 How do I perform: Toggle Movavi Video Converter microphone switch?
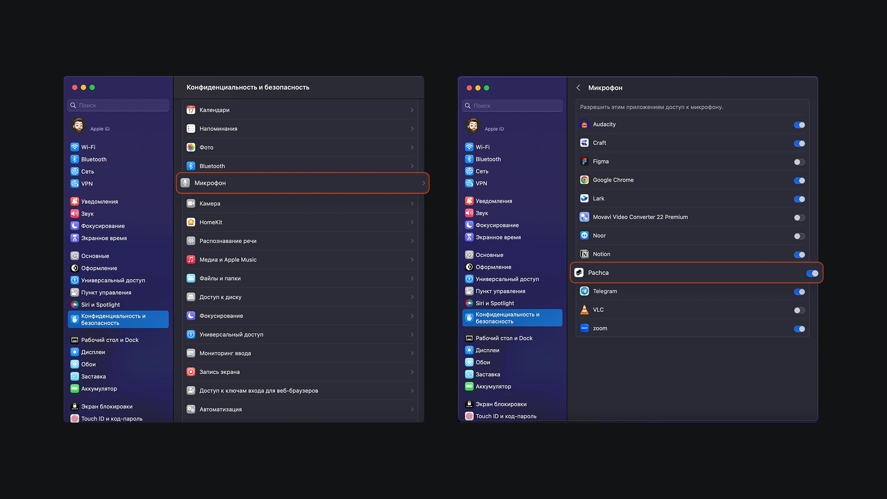799,218
